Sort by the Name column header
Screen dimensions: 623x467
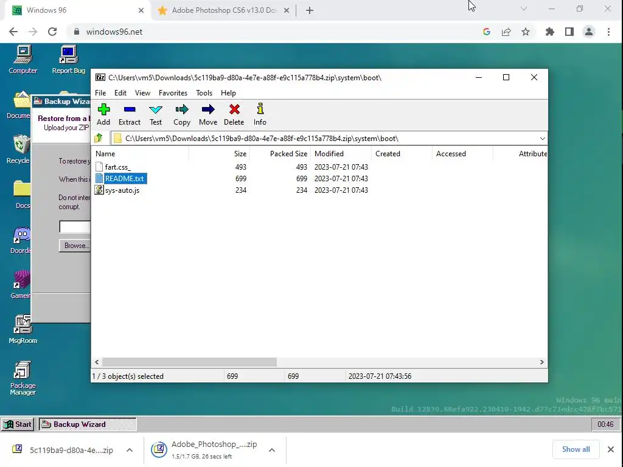tap(141, 154)
